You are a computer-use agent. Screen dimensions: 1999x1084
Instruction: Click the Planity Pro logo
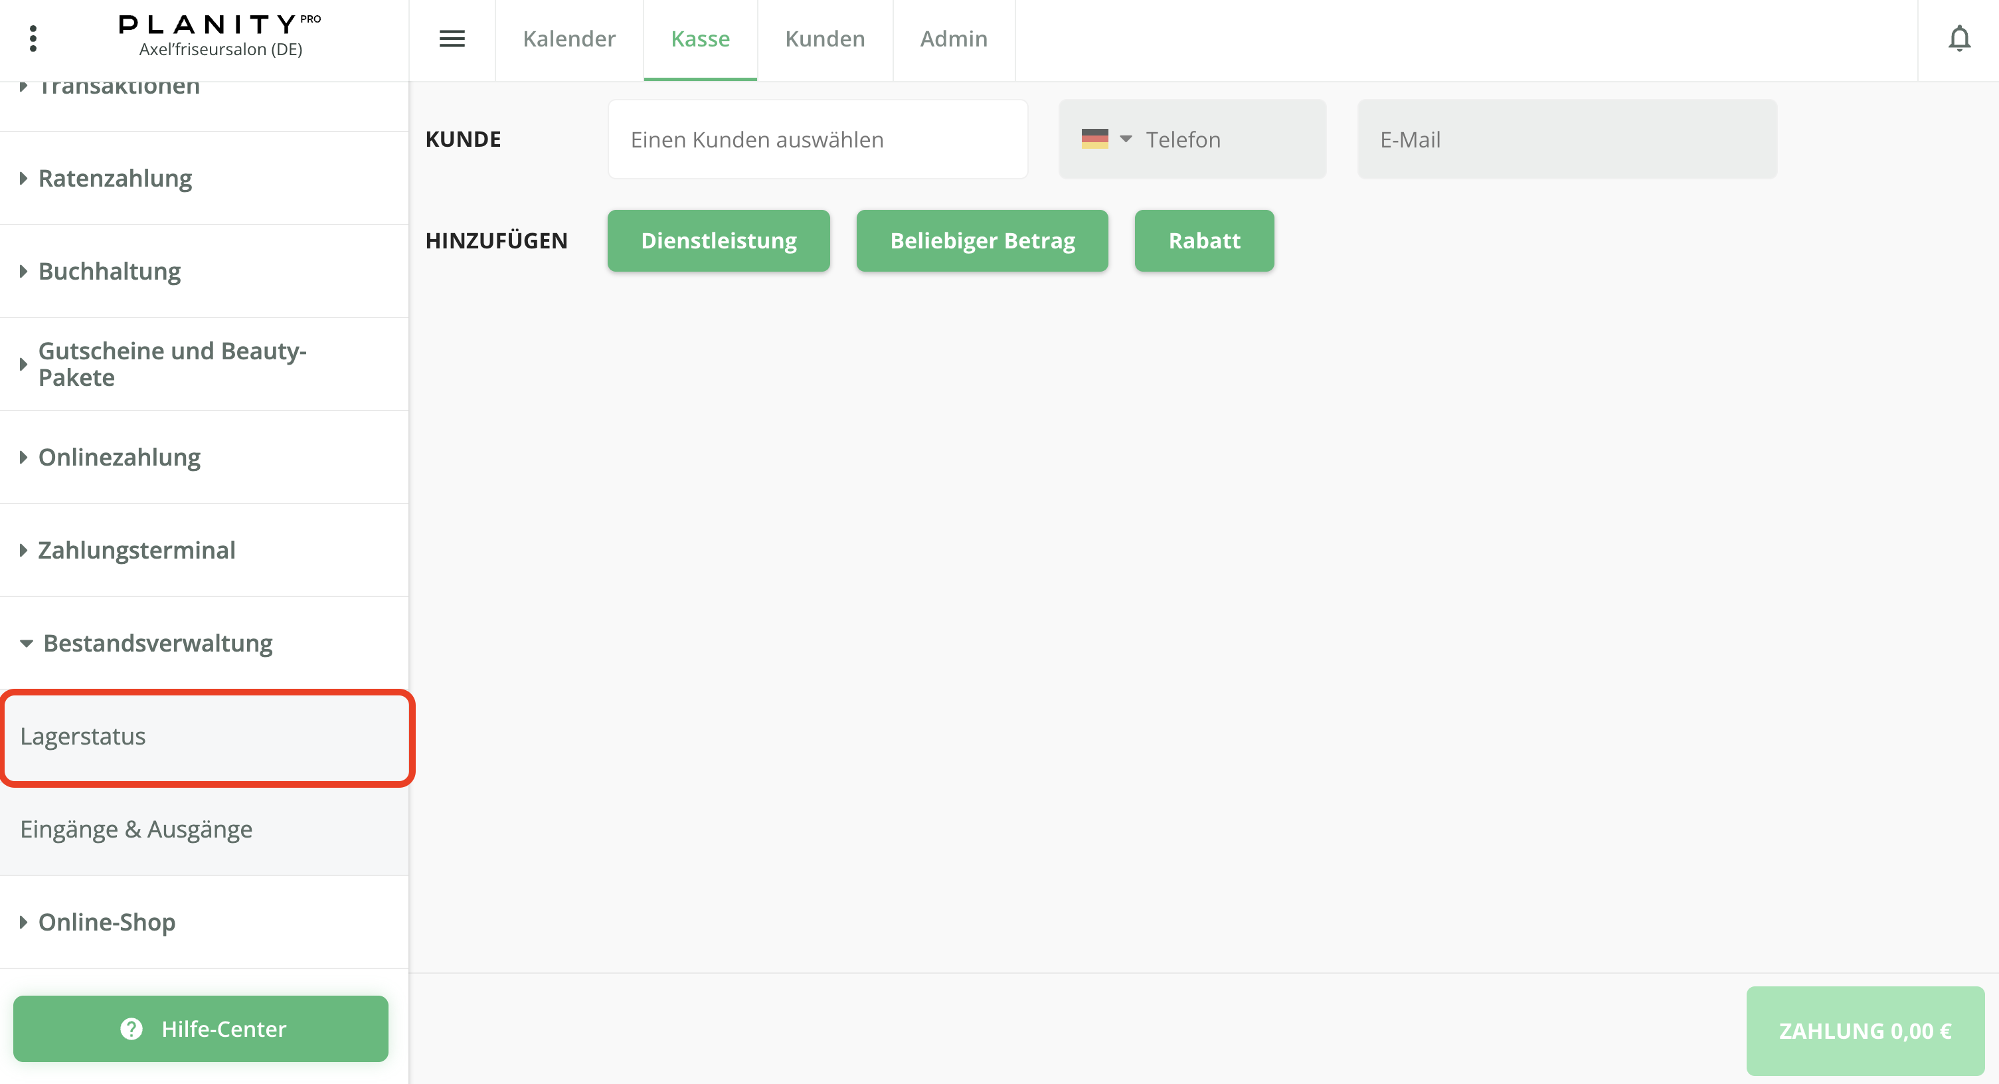click(x=220, y=36)
